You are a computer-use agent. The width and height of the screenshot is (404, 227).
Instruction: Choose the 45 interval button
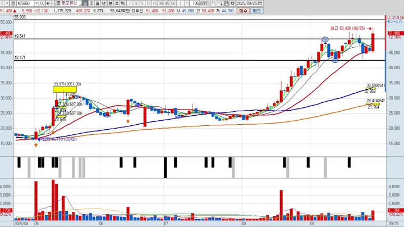(167, 3)
